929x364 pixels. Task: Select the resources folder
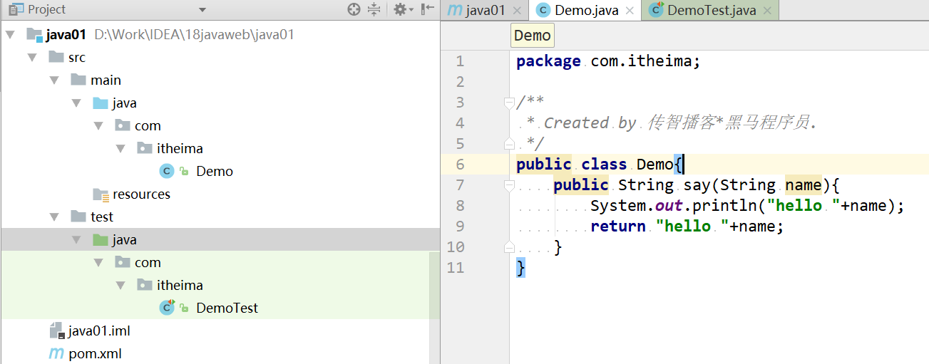click(141, 194)
